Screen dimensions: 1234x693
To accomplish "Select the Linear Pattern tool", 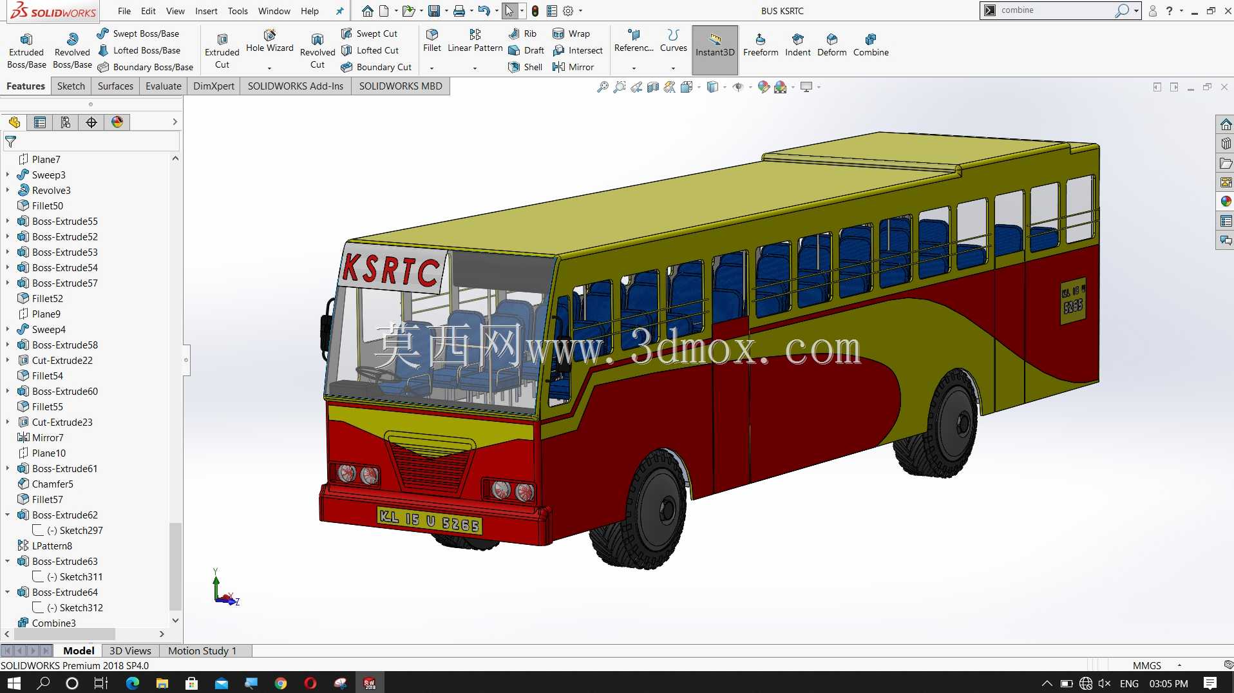I will (475, 41).
